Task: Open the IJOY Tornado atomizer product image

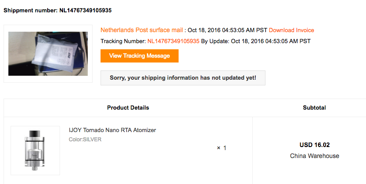Action: point(35,151)
